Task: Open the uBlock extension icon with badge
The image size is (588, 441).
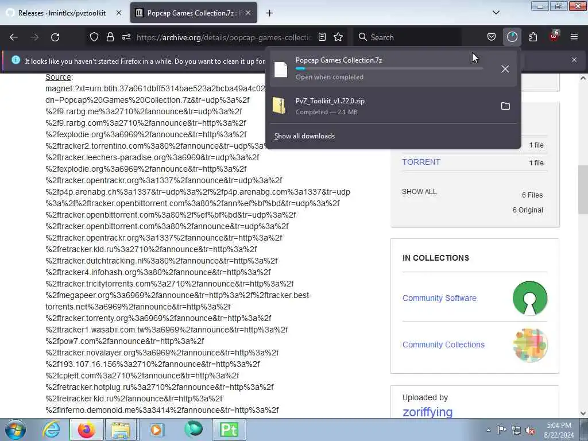Action: (x=554, y=36)
